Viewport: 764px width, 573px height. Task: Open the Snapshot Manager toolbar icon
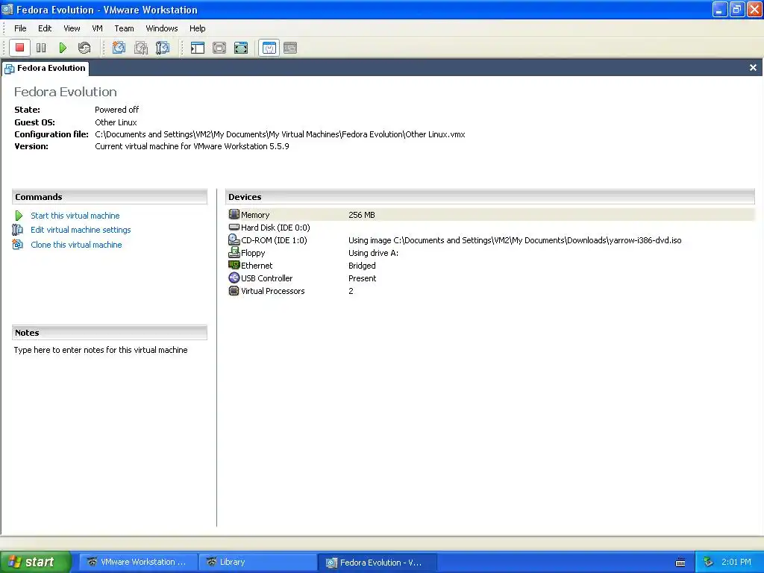pyautogui.click(x=162, y=48)
